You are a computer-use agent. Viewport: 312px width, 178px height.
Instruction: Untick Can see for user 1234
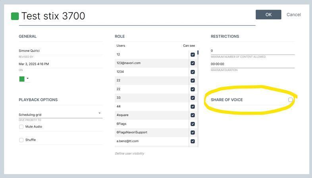pyautogui.click(x=193, y=72)
